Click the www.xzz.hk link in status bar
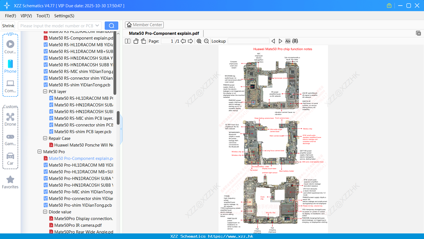424x239 pixels. 231,236
